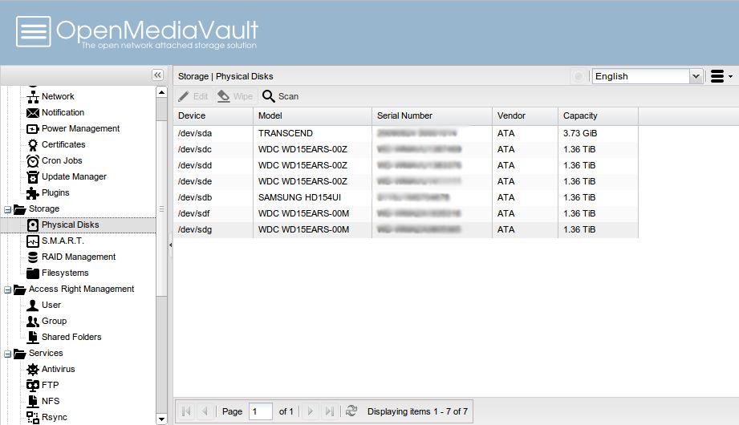Click the Network icon in sidebar
This screenshot has height=425, width=739.
(33, 96)
